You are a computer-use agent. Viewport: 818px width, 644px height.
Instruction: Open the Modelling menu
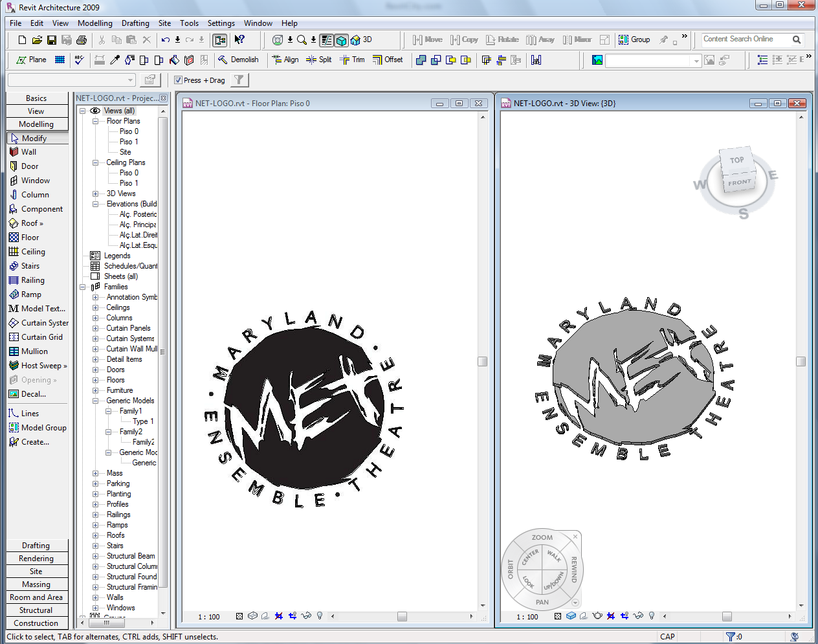94,23
